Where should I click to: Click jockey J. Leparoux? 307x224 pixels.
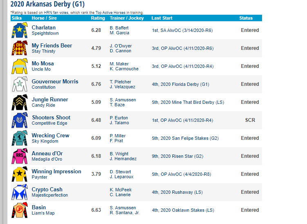(x=121, y=177)
